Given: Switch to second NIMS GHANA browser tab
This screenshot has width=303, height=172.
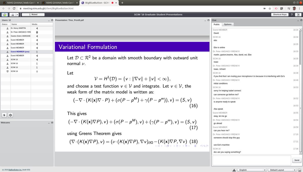Looking at the screenshot, I should [60, 3].
